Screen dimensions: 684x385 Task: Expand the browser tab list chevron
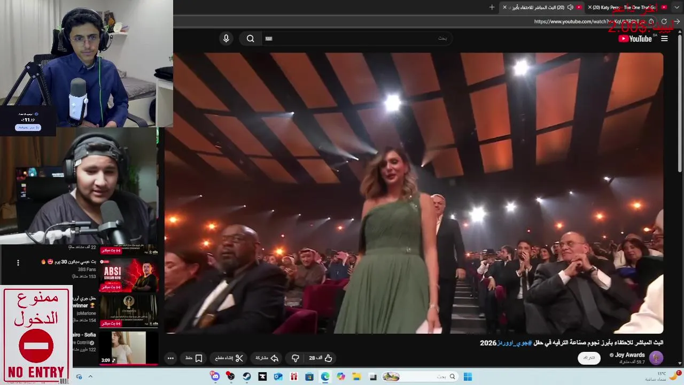[678, 7]
